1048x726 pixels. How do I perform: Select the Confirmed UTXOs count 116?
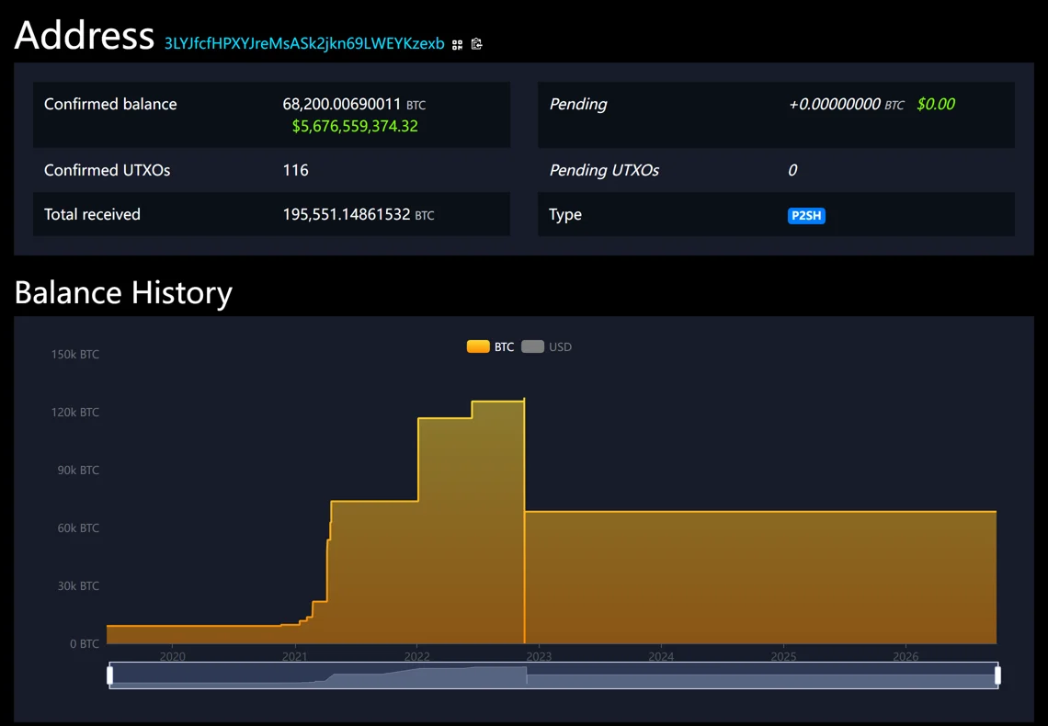click(295, 170)
